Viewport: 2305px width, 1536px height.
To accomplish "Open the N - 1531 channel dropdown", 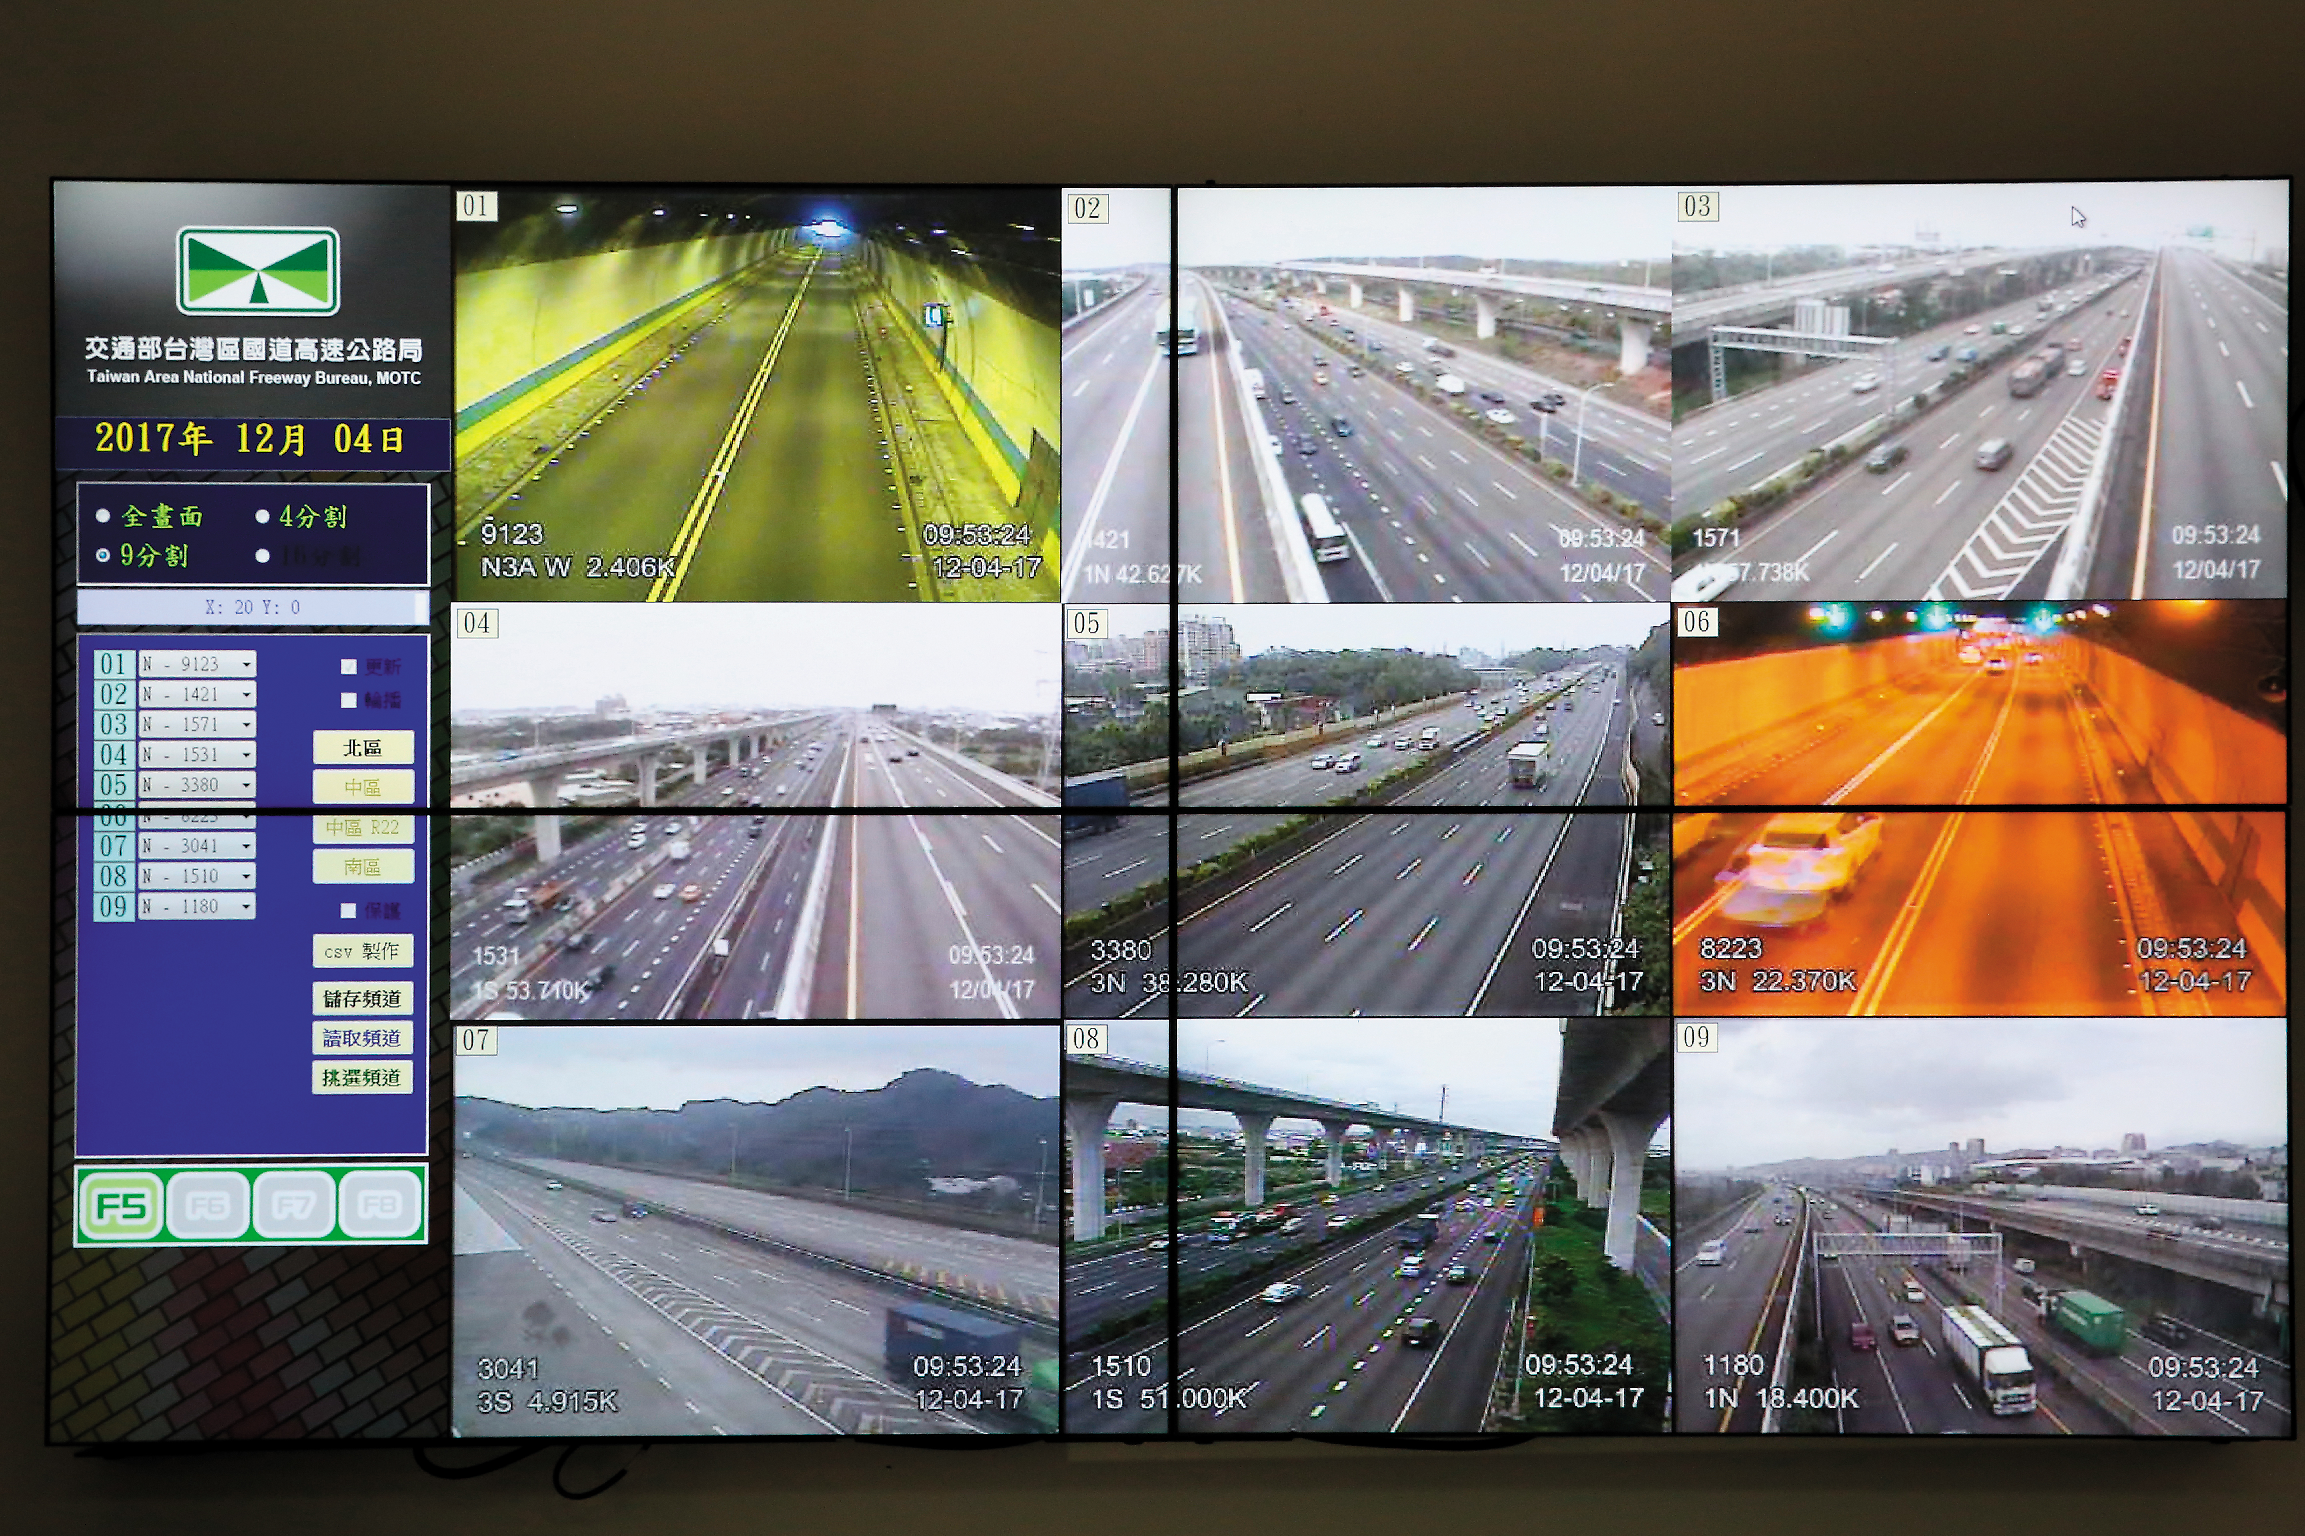I will tap(197, 754).
